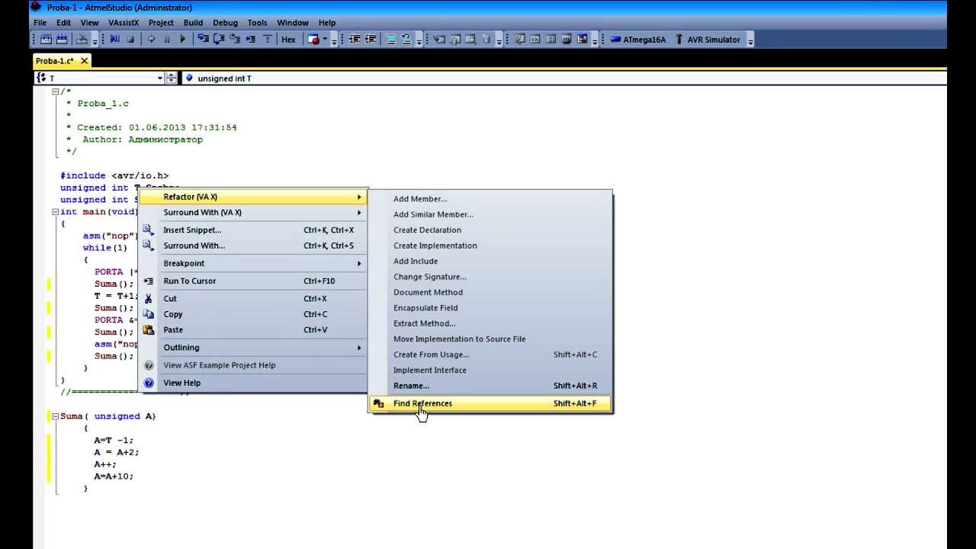The height and width of the screenshot is (549, 976).
Task: Choose Move Implementation to Source File
Action: [x=490, y=339]
